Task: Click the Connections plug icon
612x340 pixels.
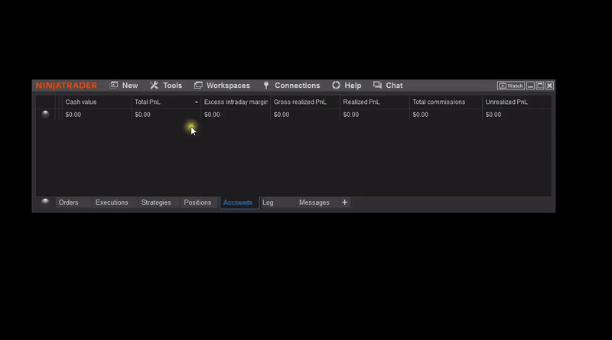Action: (x=266, y=86)
